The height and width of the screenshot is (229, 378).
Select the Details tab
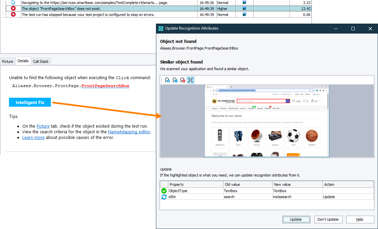click(x=23, y=61)
